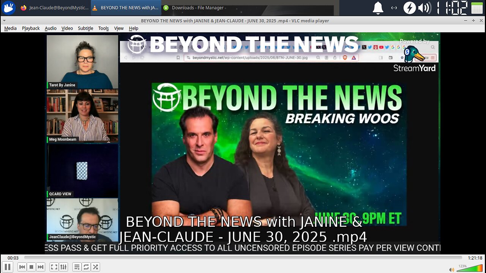The width and height of the screenshot is (486, 273).
Task: Toggle the playlist view
Action: coord(77,267)
